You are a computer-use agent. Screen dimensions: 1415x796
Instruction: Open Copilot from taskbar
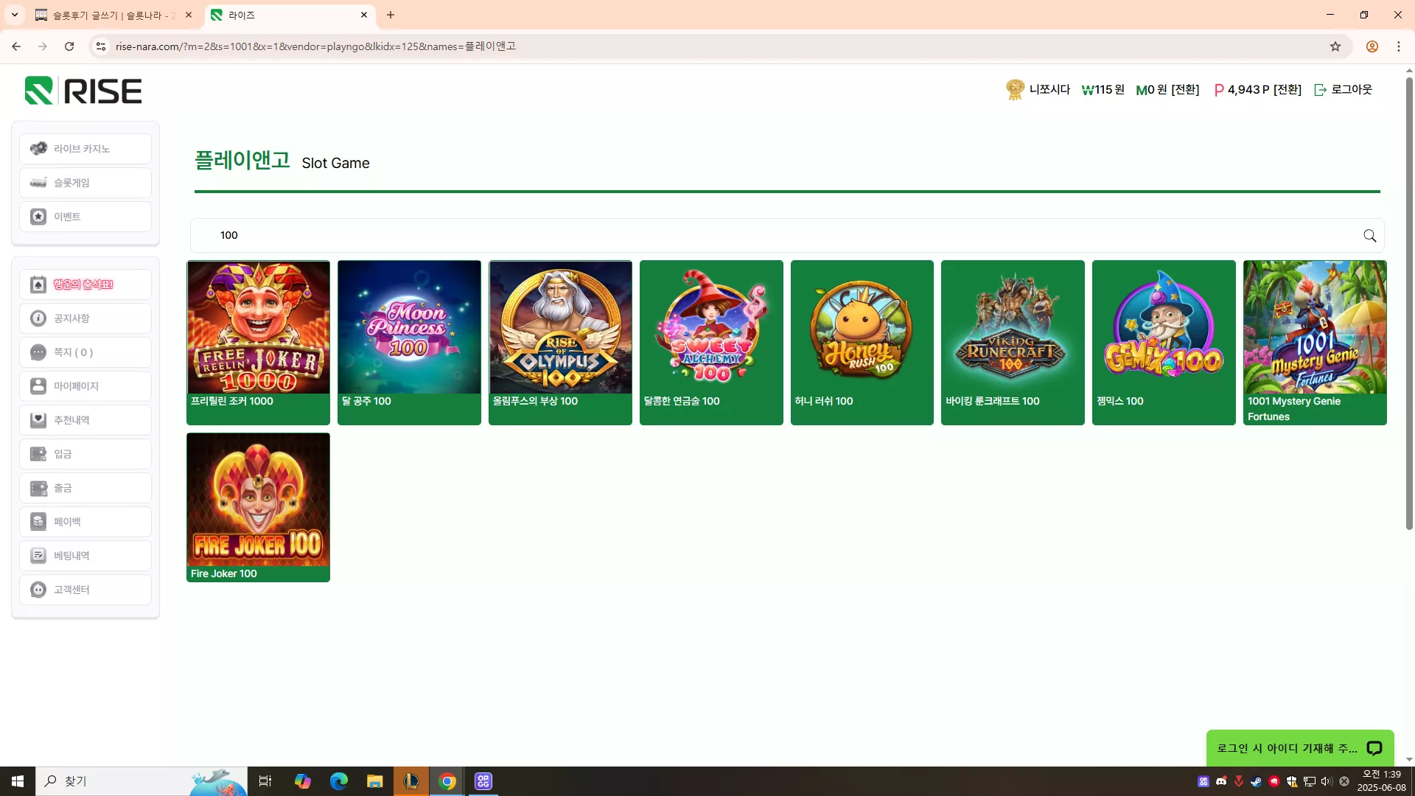[x=303, y=781]
